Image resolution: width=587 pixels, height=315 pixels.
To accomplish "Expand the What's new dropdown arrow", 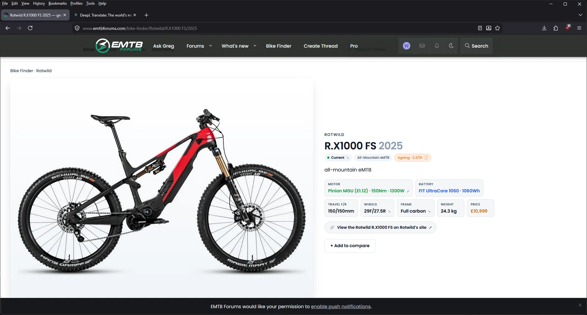I will point(255,46).
